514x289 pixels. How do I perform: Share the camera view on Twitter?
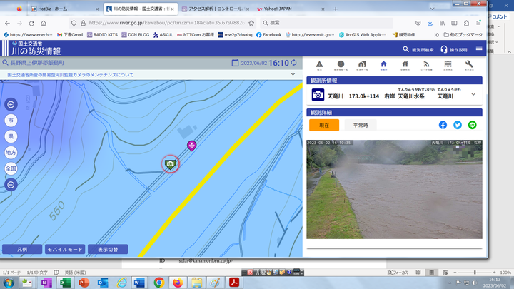click(x=458, y=125)
